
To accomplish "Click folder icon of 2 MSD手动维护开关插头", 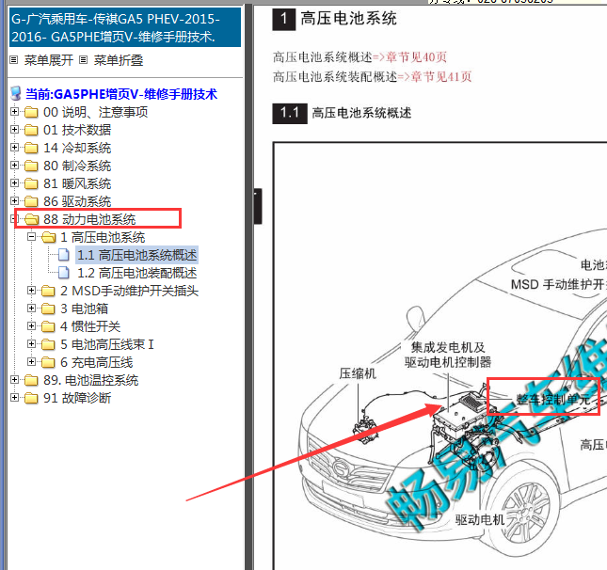I will (x=48, y=291).
